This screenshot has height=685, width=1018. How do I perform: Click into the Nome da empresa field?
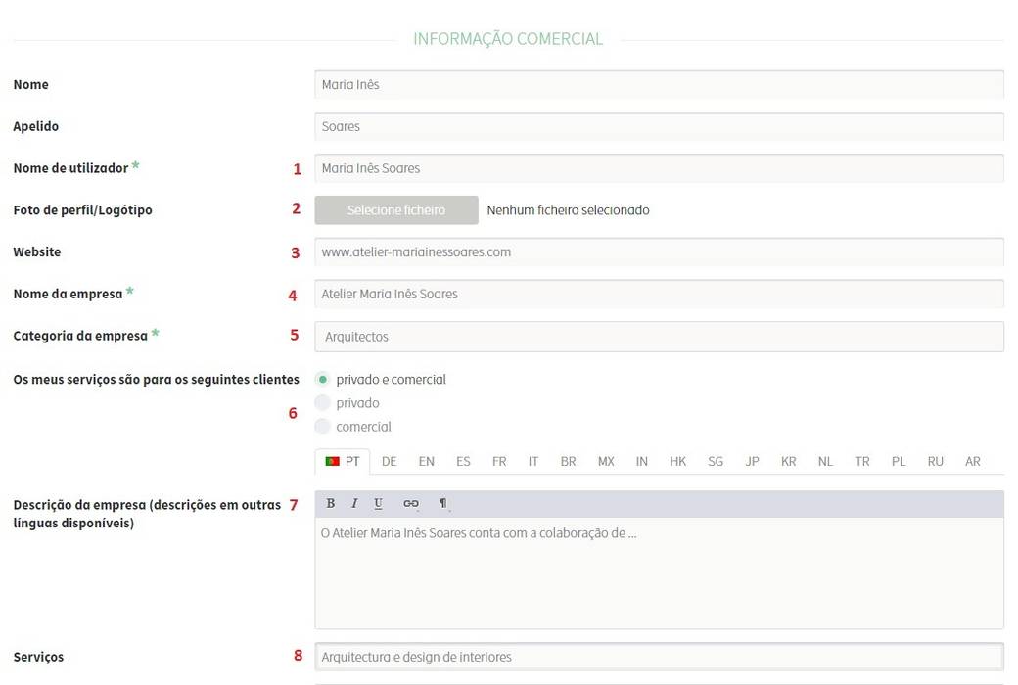click(x=659, y=294)
